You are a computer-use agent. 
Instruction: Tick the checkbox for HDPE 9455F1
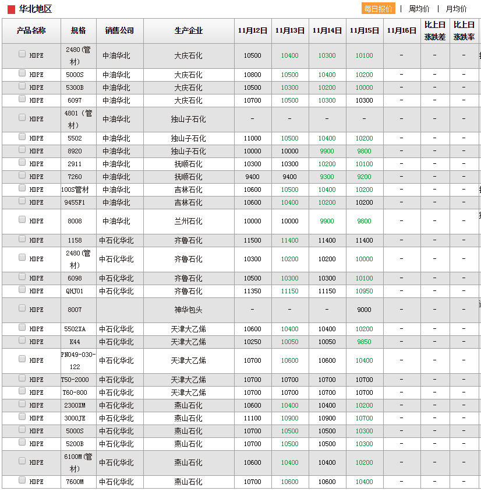pos(22,201)
